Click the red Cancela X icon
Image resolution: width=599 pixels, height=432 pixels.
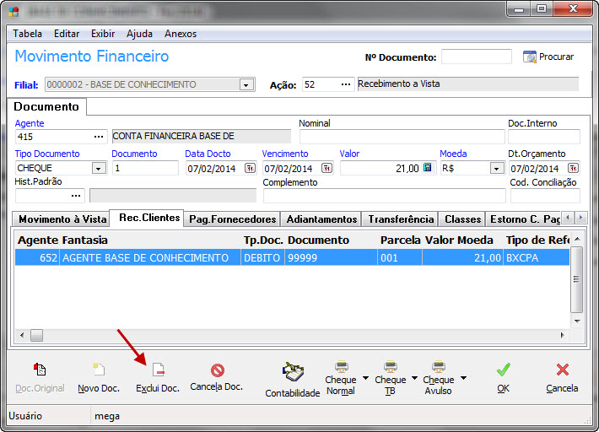[562, 370]
